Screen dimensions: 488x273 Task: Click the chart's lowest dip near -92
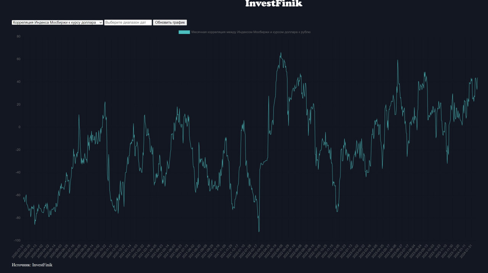(259, 231)
